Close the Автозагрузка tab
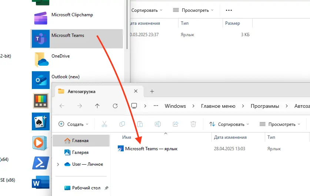Image resolution: width=310 pixels, height=196 pixels. [136, 91]
